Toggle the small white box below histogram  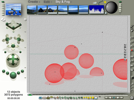pos(106,13)
